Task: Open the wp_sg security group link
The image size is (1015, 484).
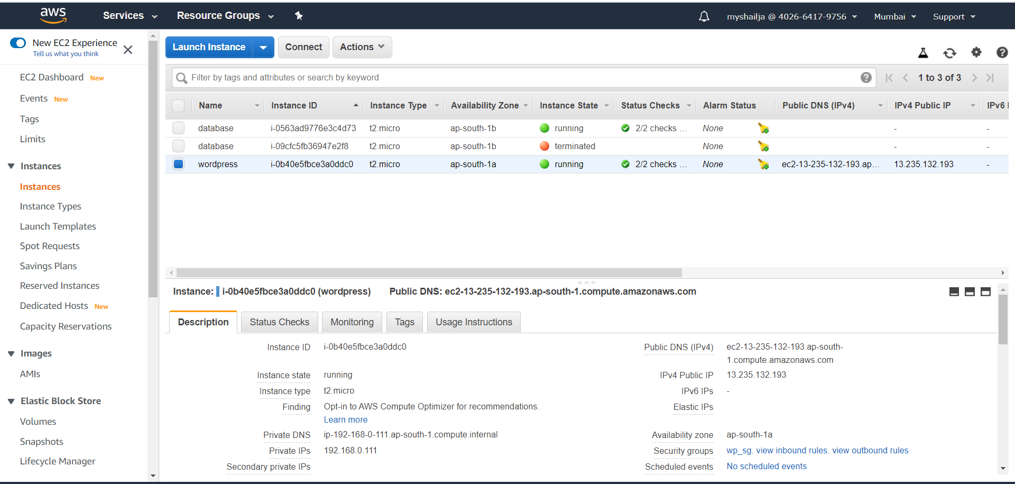Action: (x=739, y=451)
